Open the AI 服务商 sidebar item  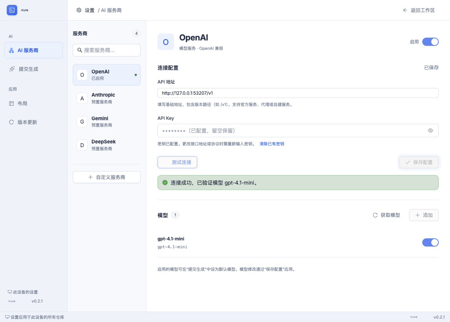(33, 50)
